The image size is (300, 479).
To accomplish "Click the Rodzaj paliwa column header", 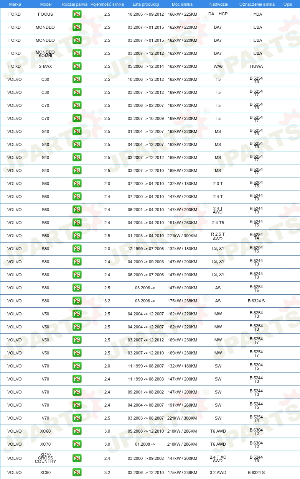I will [x=74, y=4].
